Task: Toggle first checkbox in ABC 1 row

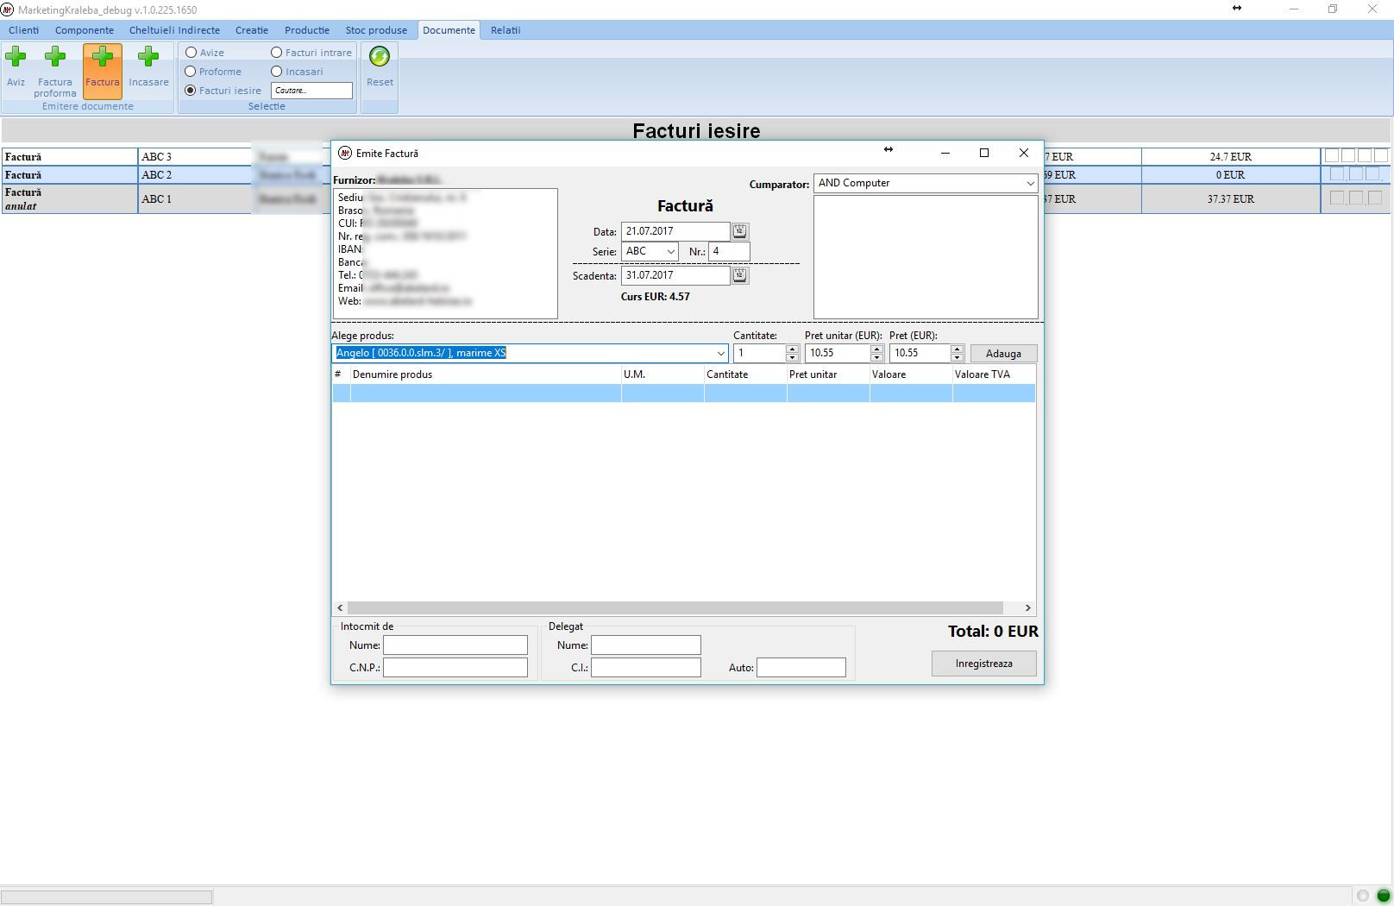Action: (1337, 198)
